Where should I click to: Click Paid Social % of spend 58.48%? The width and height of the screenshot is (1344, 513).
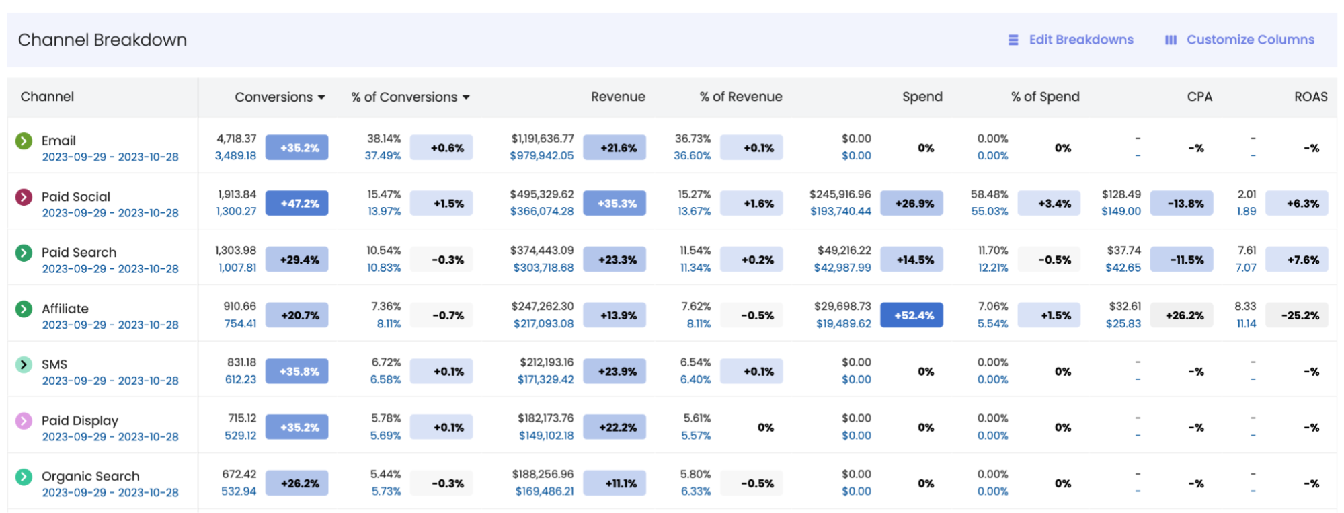click(x=989, y=194)
